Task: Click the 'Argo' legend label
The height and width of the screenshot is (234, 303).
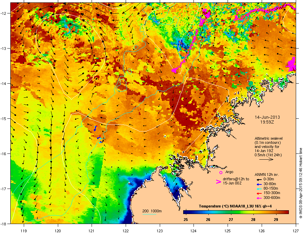Action: coord(229,172)
